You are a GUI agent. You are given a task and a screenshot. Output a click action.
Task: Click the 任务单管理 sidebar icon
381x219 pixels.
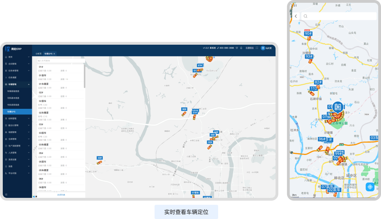point(6,71)
